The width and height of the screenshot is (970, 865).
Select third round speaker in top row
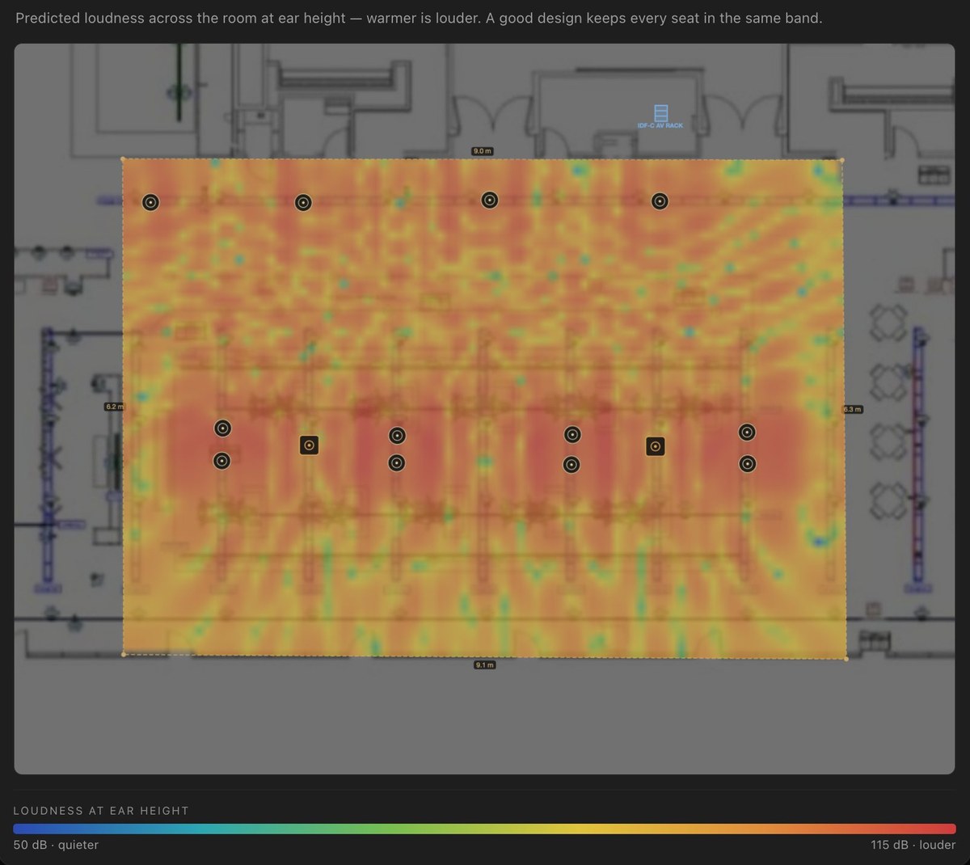[x=490, y=200]
